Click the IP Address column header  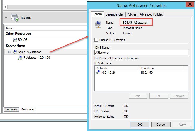tap(161, 68)
